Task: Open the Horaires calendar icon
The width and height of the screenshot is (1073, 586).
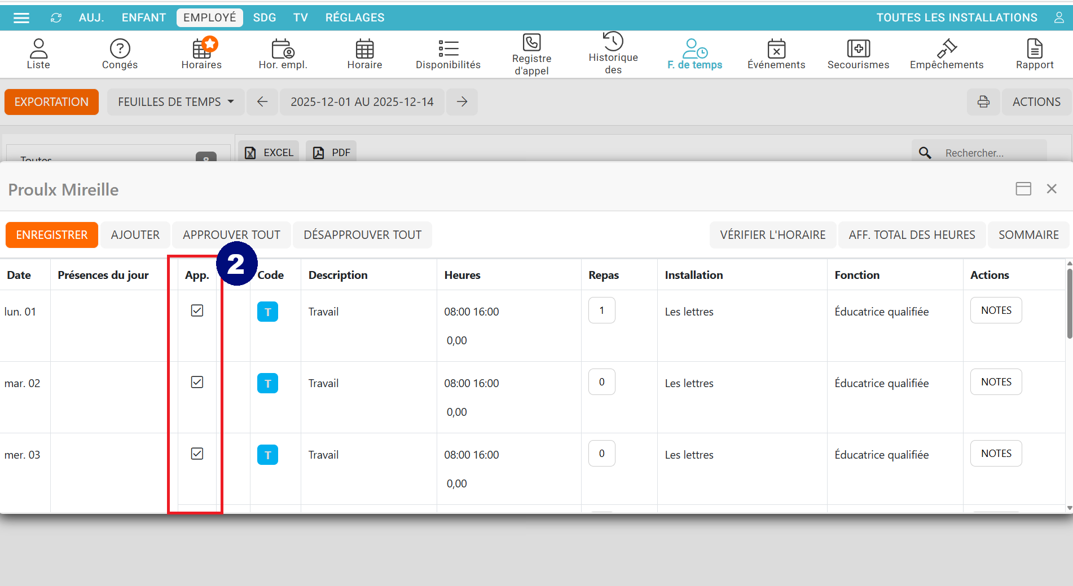Action: point(201,49)
